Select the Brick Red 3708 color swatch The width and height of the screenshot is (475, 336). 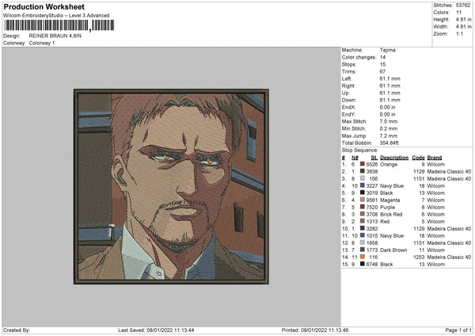362,214
